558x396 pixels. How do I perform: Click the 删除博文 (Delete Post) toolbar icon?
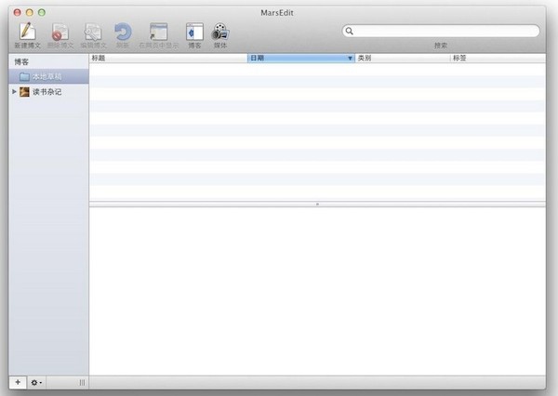(60, 32)
